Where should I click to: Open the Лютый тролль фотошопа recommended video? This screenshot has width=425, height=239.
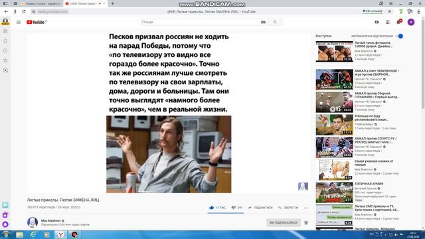click(335, 52)
